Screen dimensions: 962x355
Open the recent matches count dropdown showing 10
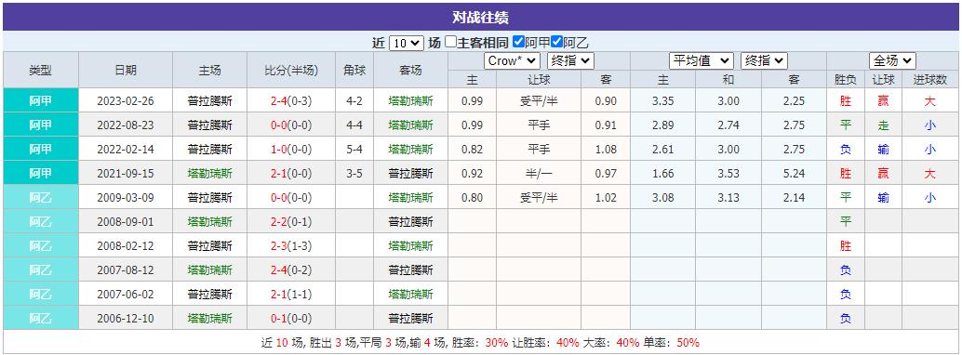click(x=407, y=43)
